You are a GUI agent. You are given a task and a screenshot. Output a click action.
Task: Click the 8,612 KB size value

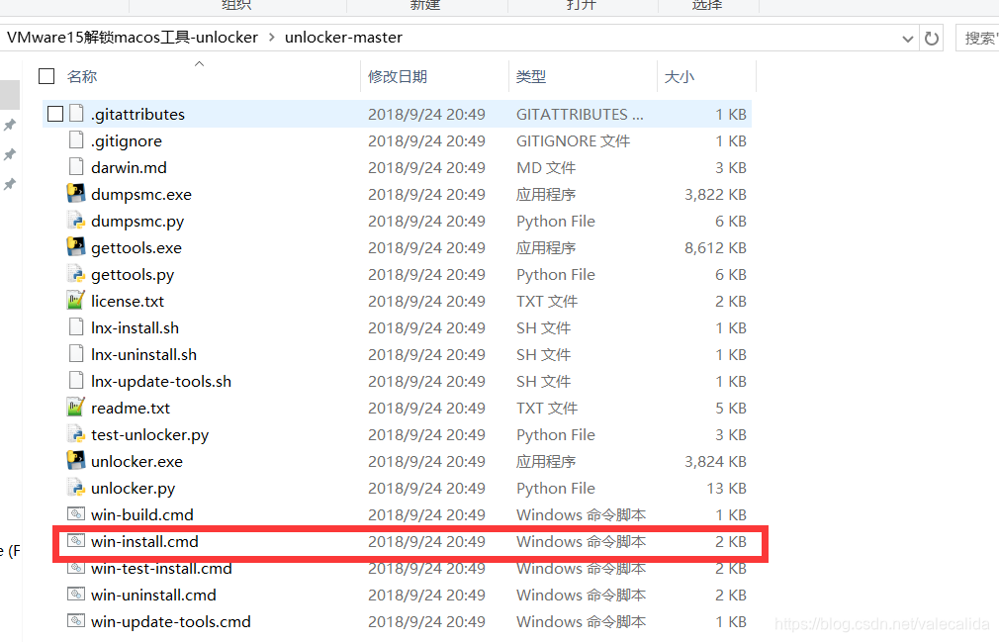715,247
